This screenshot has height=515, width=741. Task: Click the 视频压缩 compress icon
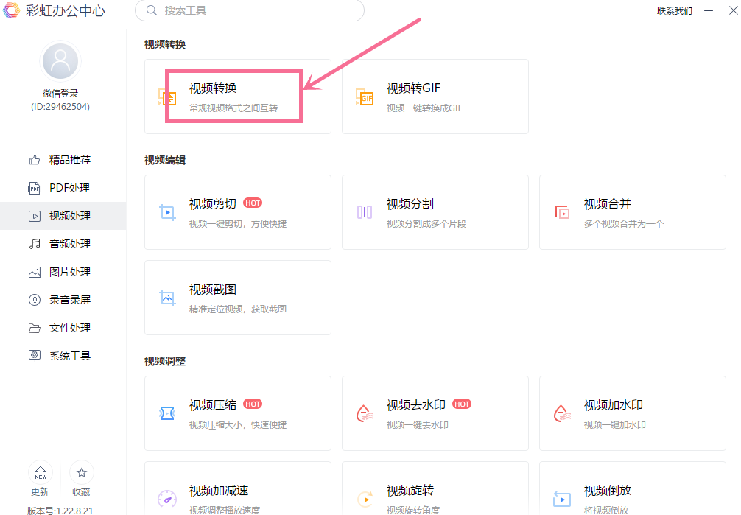pos(168,413)
